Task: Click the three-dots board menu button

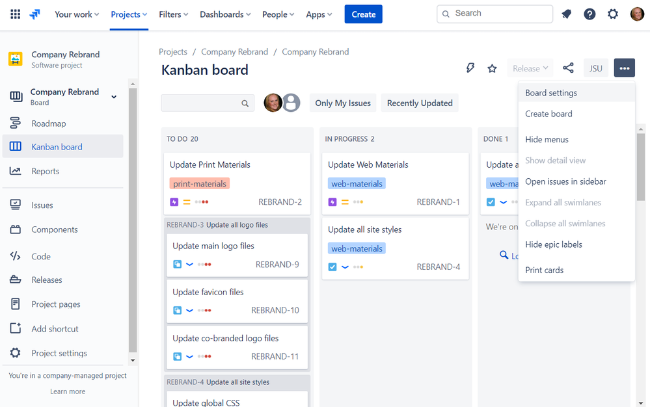Action: (624, 68)
